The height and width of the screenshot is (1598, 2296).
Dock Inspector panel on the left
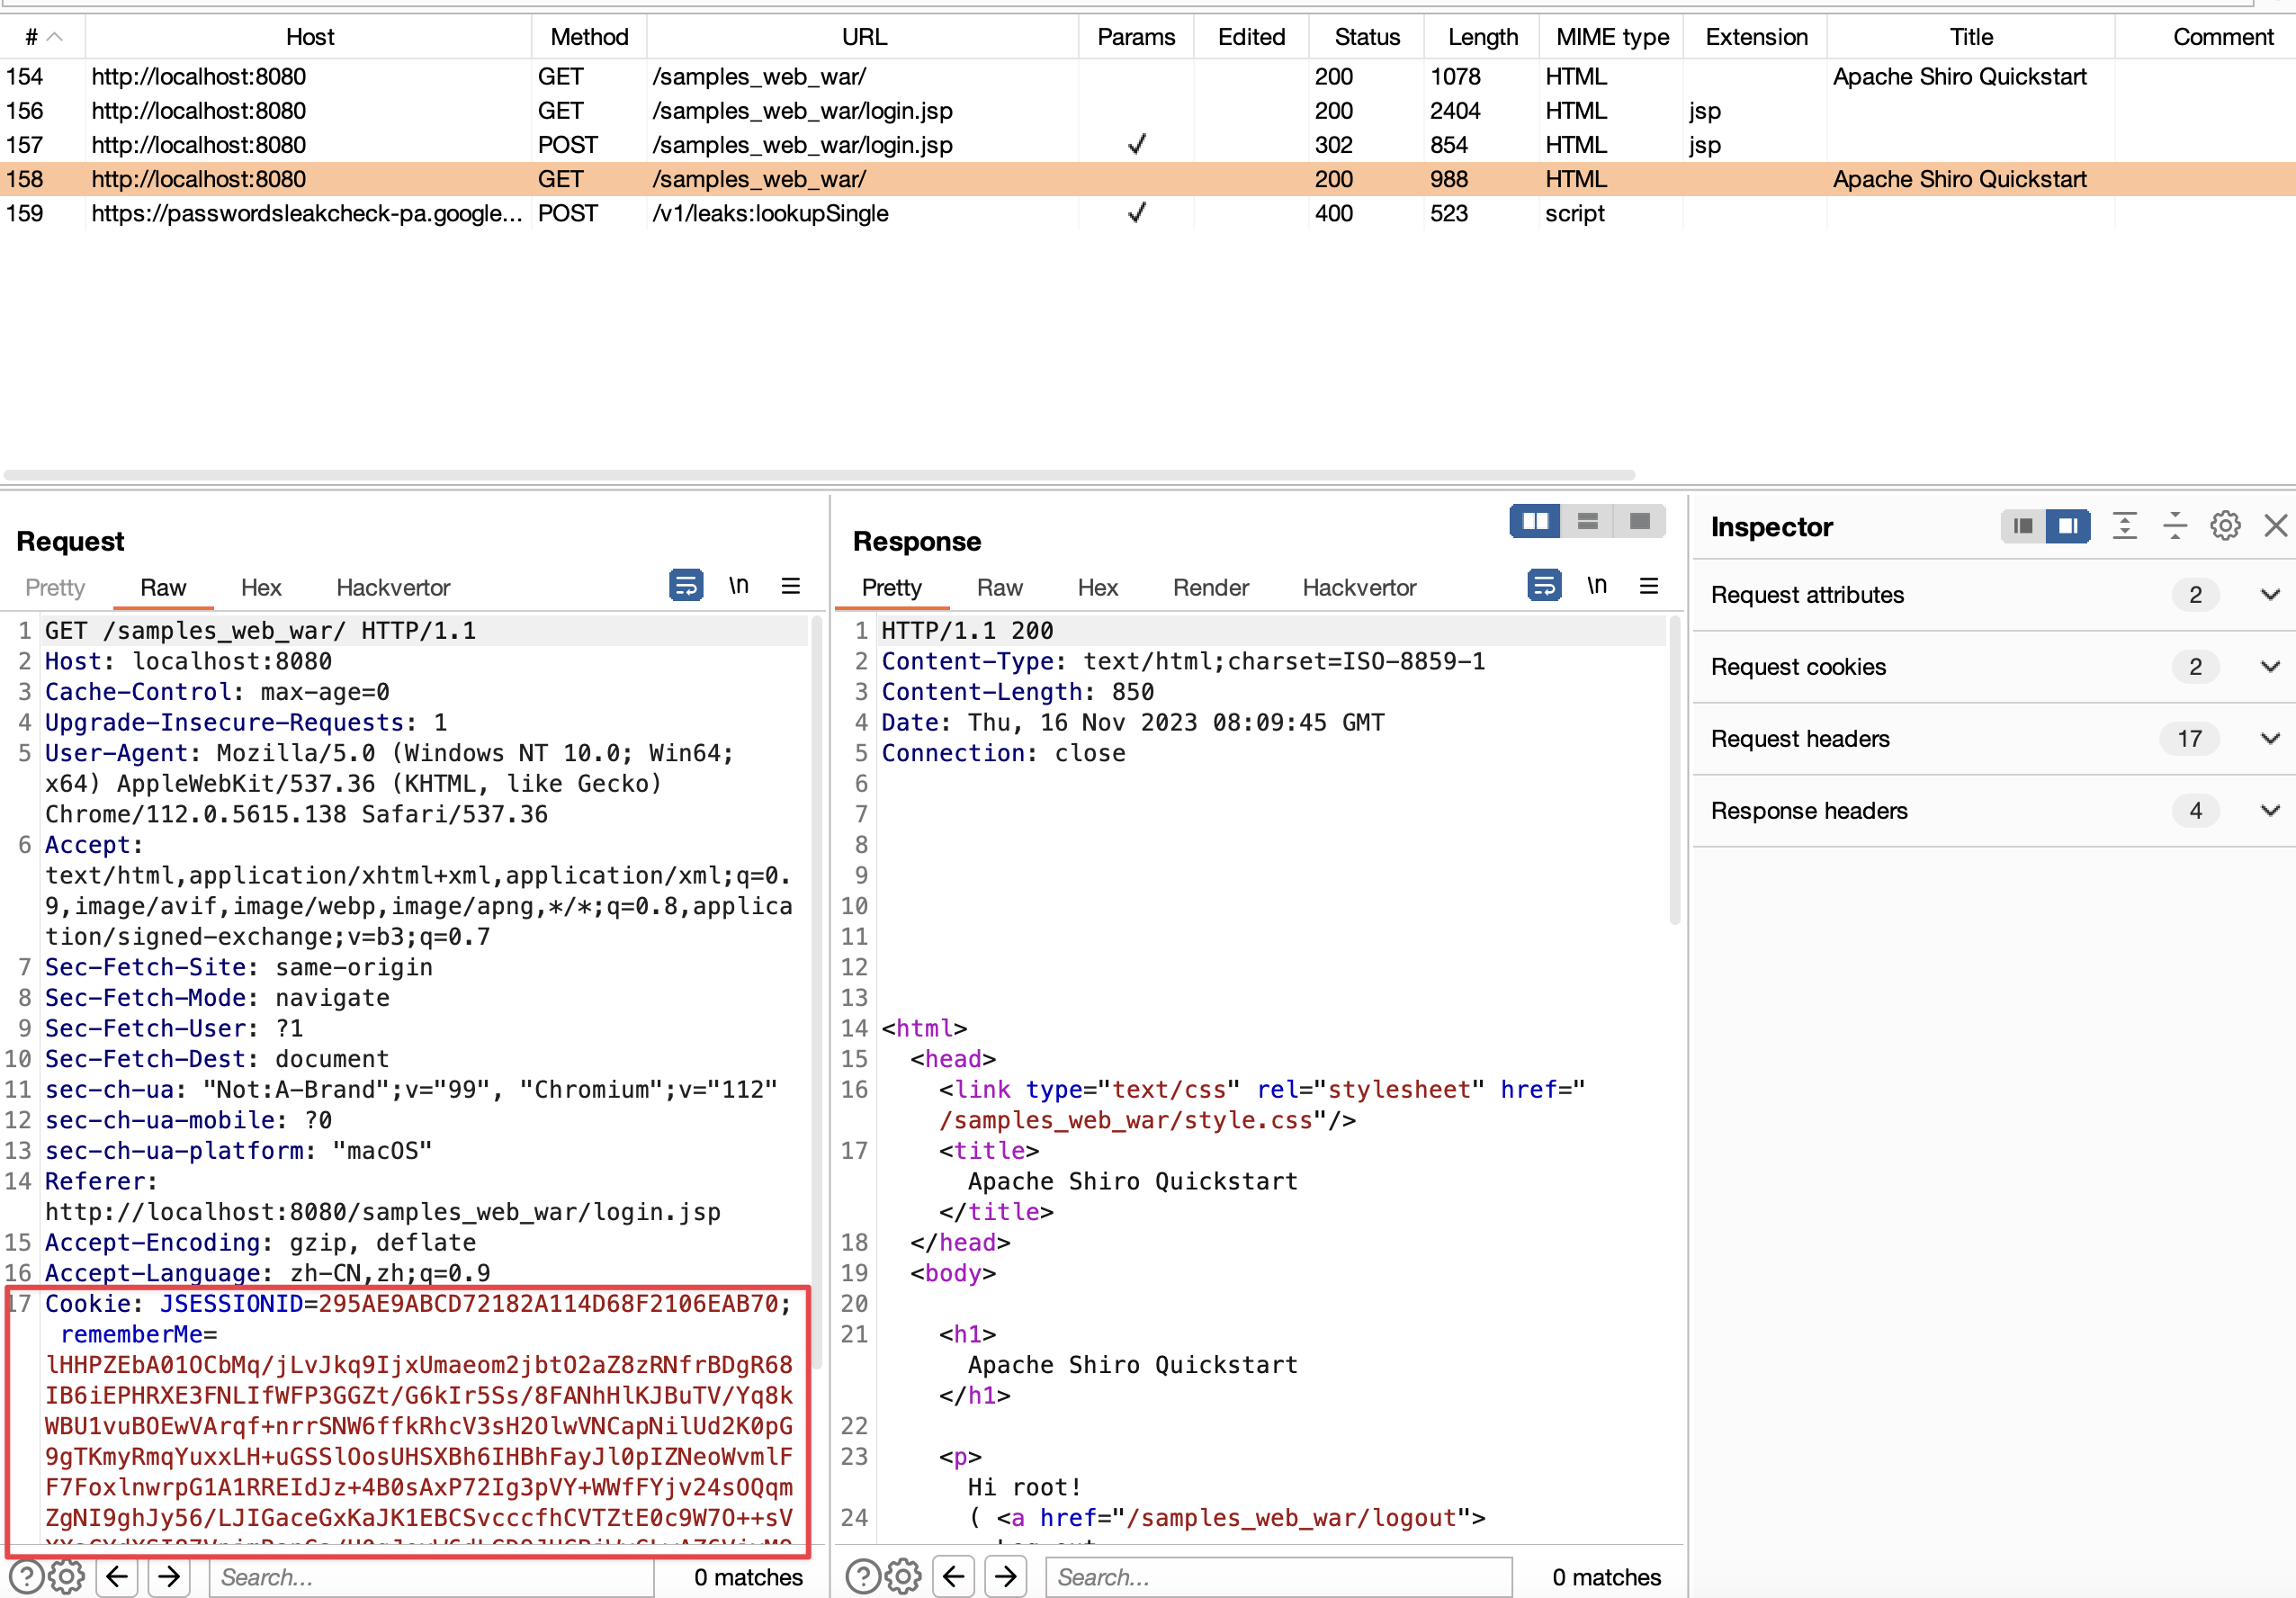[x=2023, y=526]
